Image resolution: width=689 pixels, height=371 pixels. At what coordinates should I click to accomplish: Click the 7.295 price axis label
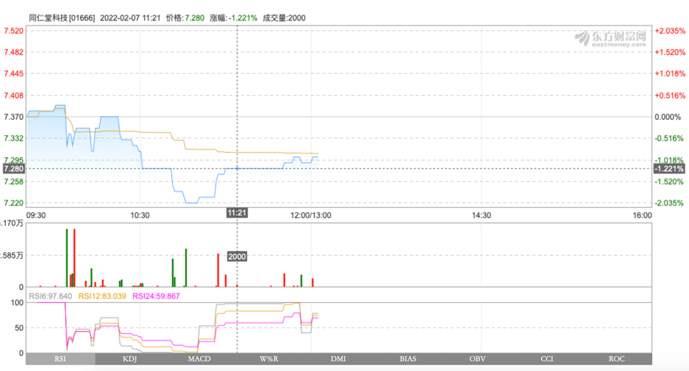14,160
